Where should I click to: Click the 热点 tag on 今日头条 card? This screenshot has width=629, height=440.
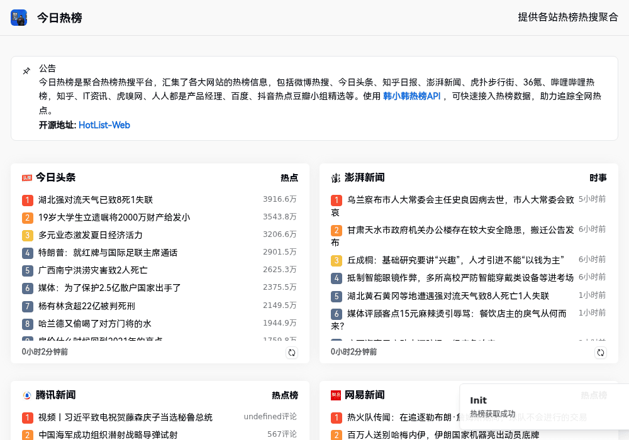pyautogui.click(x=289, y=178)
